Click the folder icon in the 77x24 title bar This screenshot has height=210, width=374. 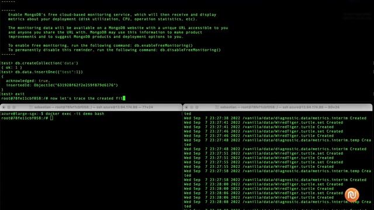(x=31, y=107)
